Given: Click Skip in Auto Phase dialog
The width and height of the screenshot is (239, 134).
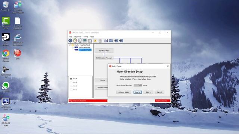Looking at the screenshot, I should pyautogui.click(x=148, y=92).
